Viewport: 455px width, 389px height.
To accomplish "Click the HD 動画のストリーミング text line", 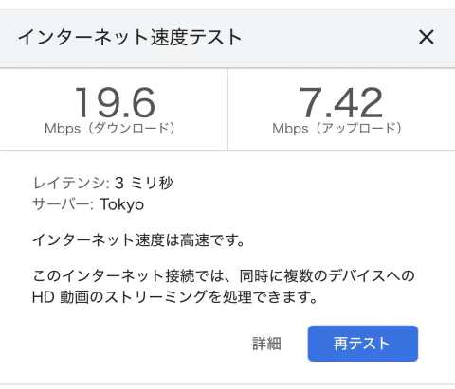I will click(x=174, y=297).
